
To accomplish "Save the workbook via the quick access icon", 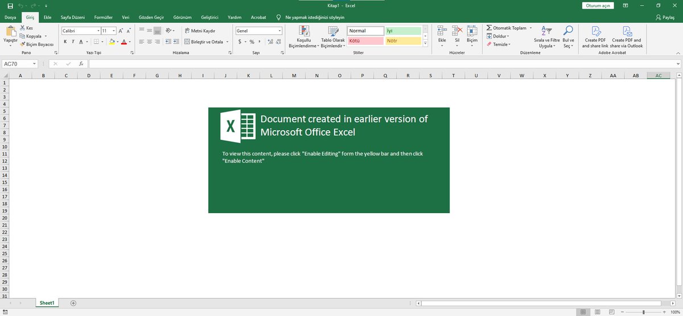I will [10, 5].
